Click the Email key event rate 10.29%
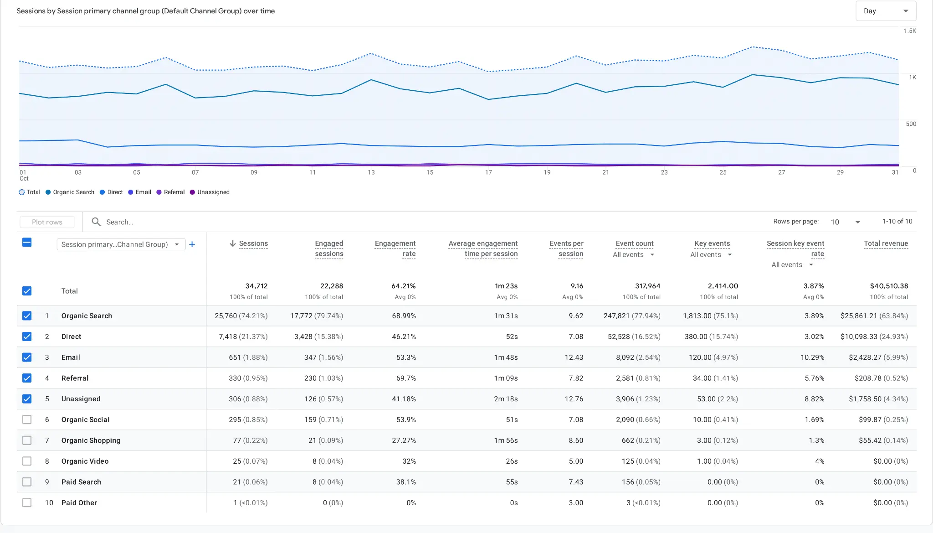 (x=812, y=357)
